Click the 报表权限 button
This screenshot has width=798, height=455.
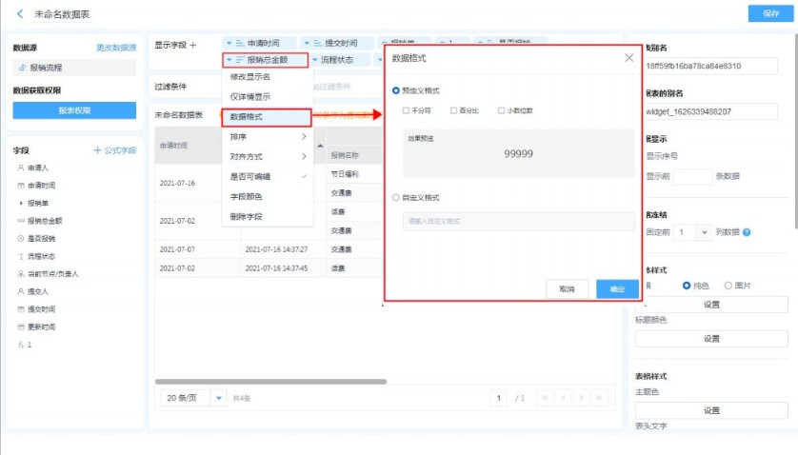tap(74, 110)
